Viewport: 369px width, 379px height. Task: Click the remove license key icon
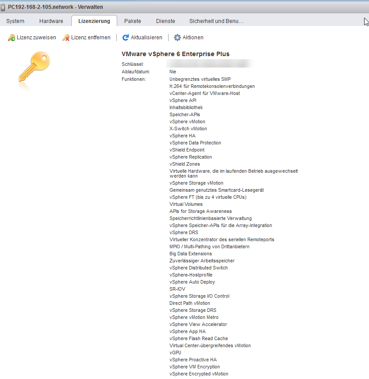coord(66,38)
